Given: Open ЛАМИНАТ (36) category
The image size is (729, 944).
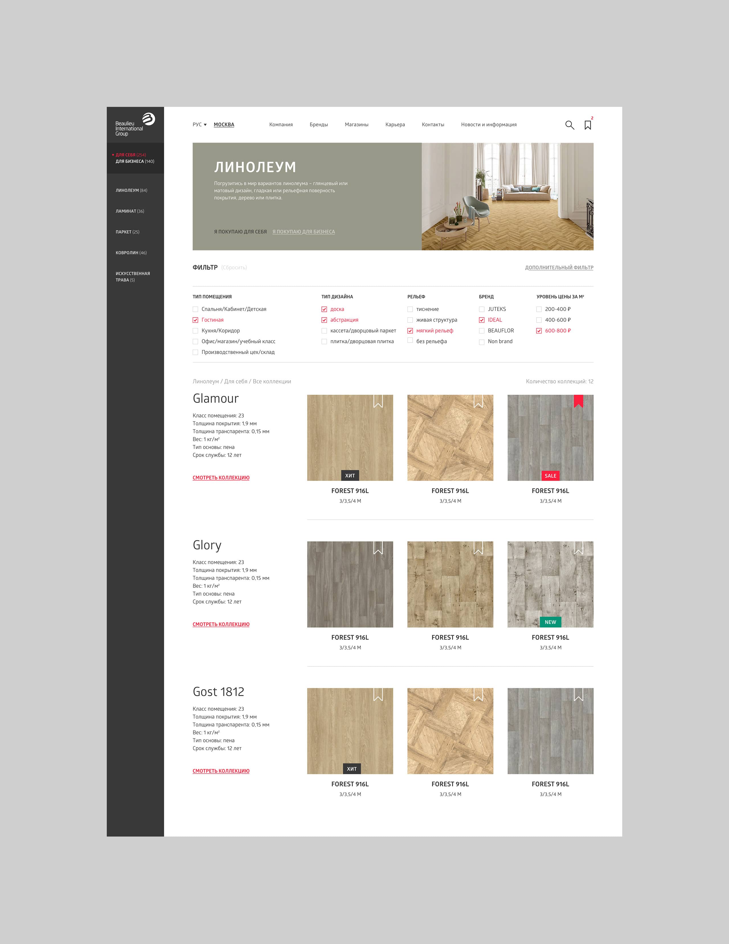Looking at the screenshot, I should (x=130, y=211).
